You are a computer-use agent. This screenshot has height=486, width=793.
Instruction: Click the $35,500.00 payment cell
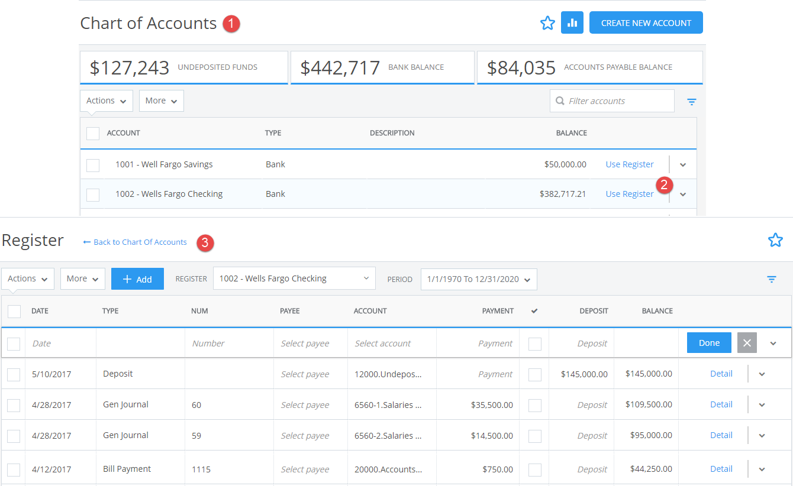coord(492,405)
